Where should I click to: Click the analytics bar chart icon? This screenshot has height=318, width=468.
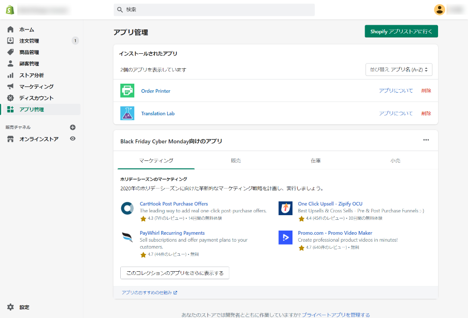pos(10,75)
